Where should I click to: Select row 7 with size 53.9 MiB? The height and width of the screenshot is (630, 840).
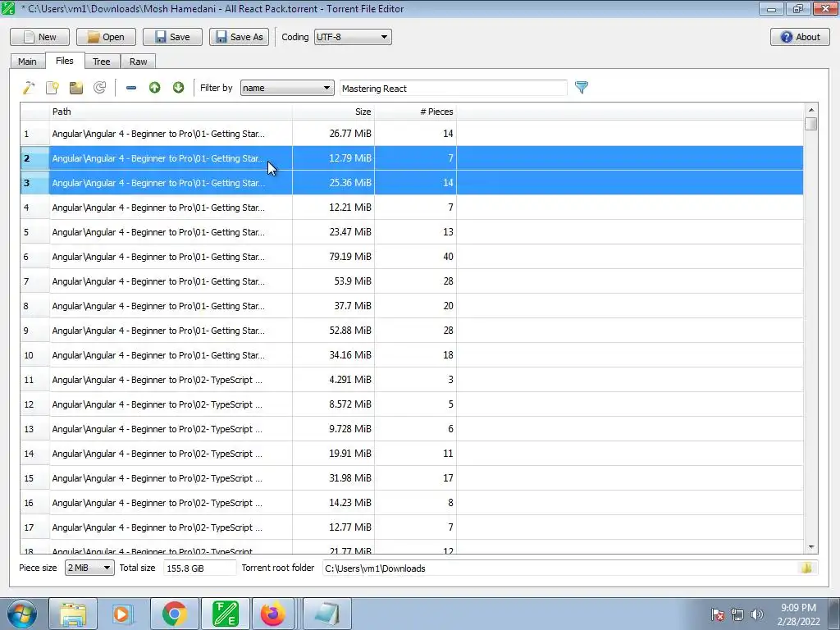(x=412, y=281)
